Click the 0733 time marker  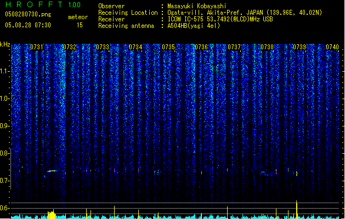pos(103,47)
